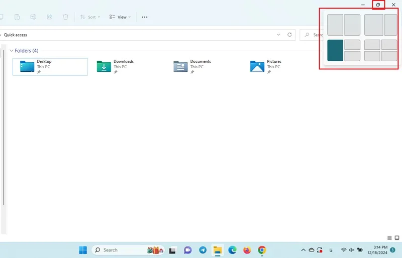
Task: Open the View dropdown menu
Action: [120, 17]
